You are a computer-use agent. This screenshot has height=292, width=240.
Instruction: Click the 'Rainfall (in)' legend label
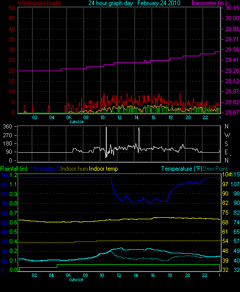[14, 169]
